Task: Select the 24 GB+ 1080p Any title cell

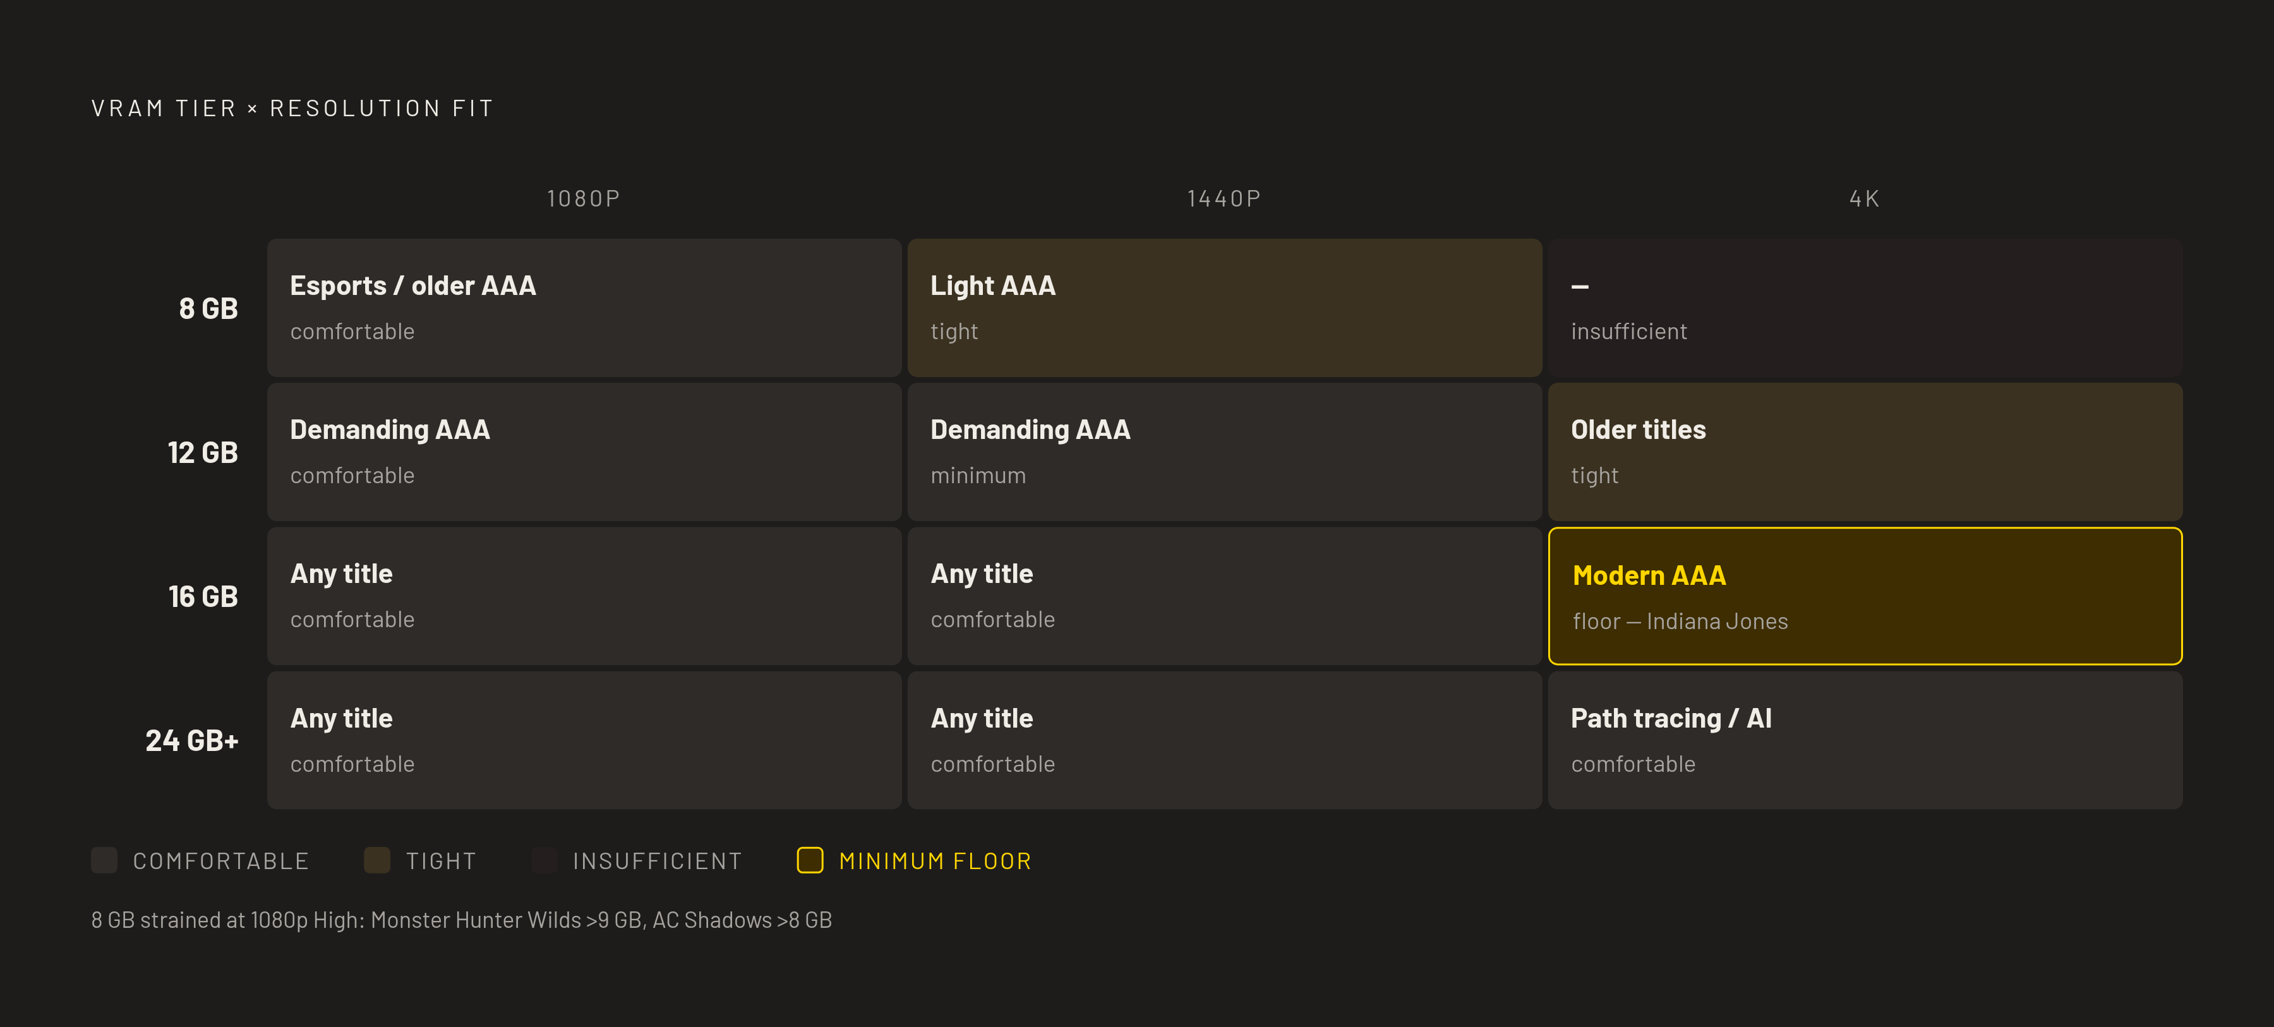Action: (584, 740)
